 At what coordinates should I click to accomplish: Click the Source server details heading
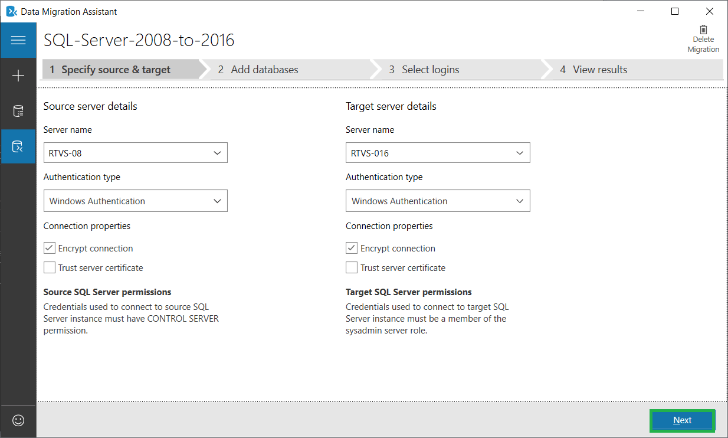pos(90,106)
